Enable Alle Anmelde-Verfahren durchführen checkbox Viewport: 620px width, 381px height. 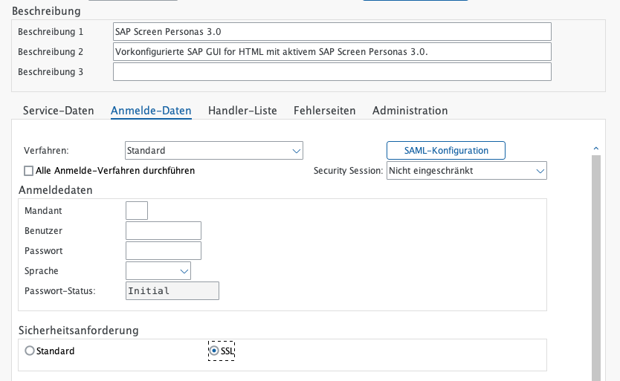[30, 171]
